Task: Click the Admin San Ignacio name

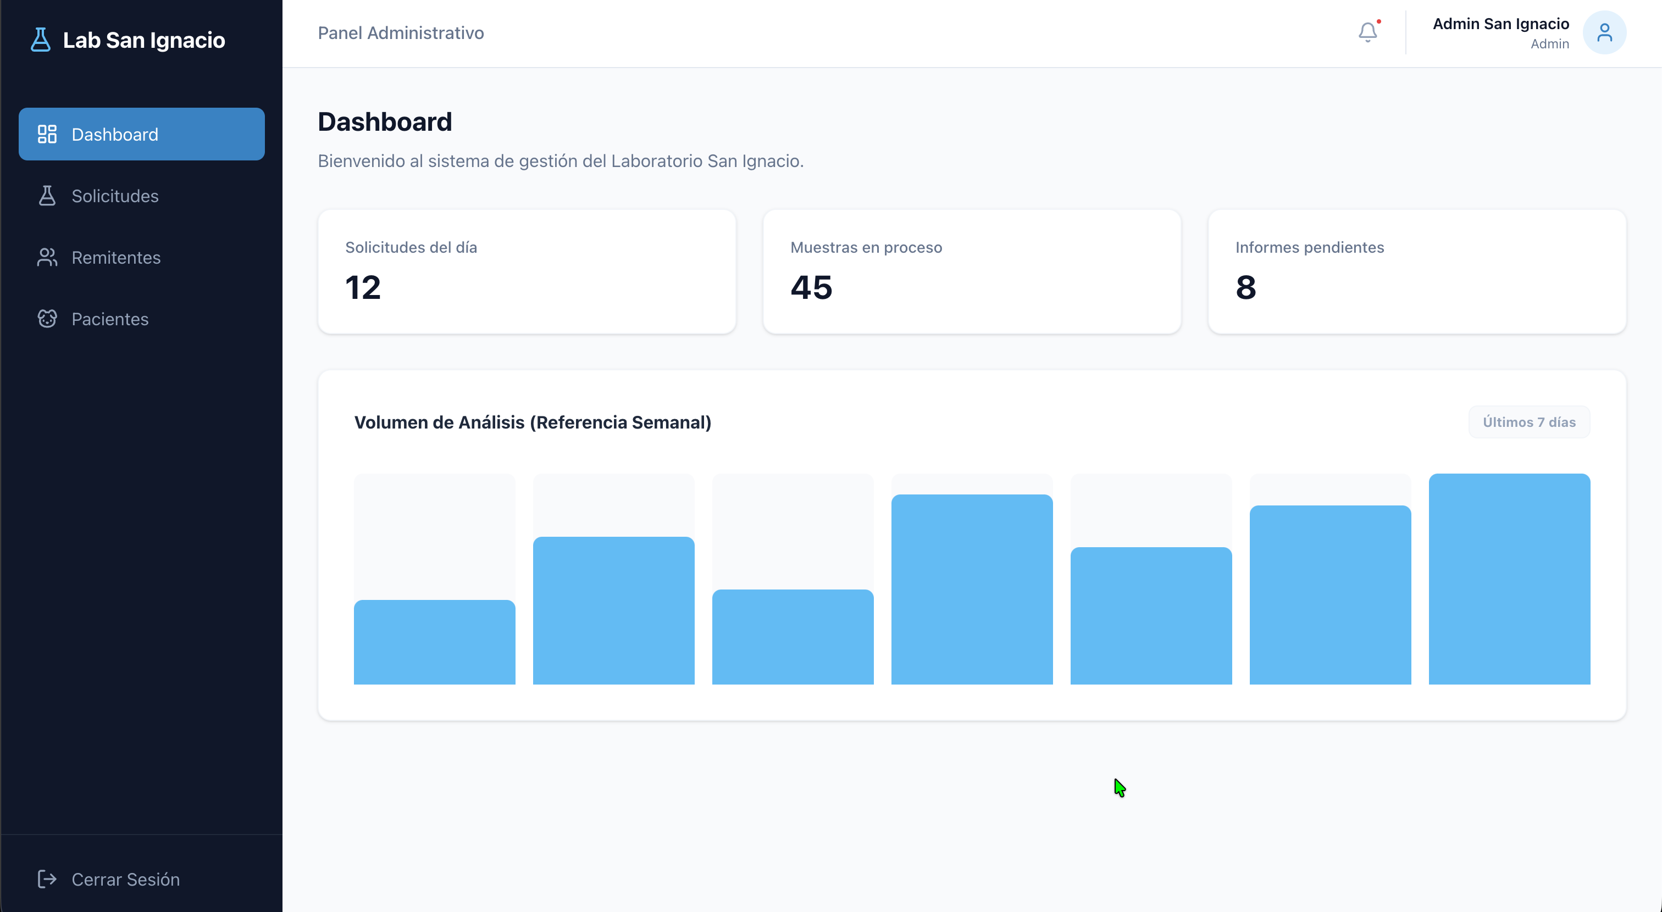Action: point(1501,24)
